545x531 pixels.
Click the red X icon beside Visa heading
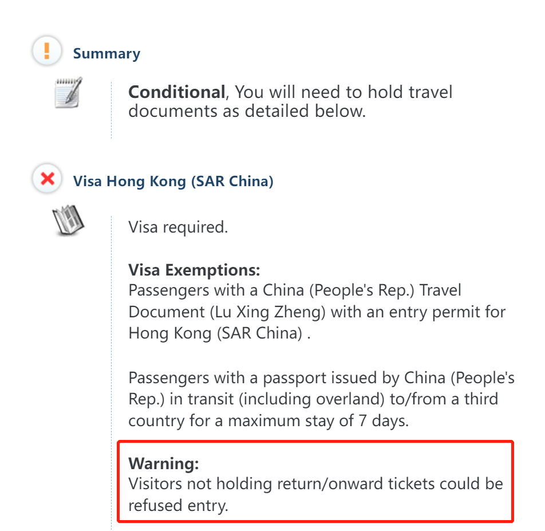pyautogui.click(x=47, y=180)
